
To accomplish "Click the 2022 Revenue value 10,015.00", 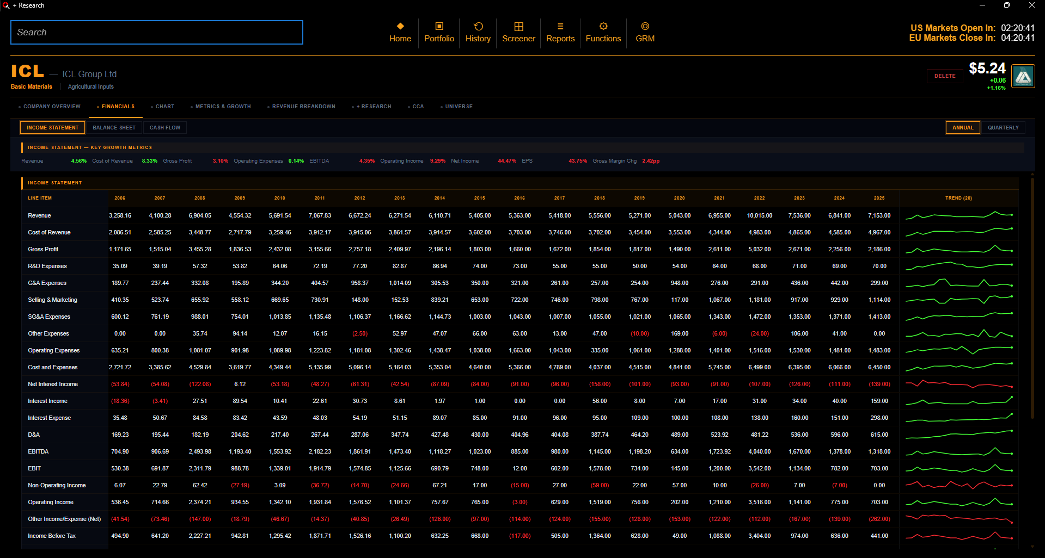I will point(759,216).
